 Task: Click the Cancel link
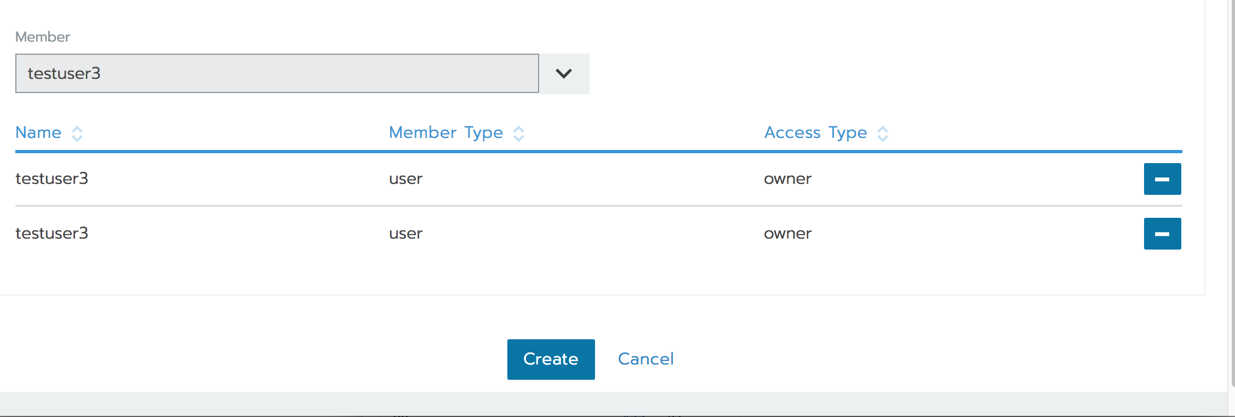pyautogui.click(x=645, y=359)
